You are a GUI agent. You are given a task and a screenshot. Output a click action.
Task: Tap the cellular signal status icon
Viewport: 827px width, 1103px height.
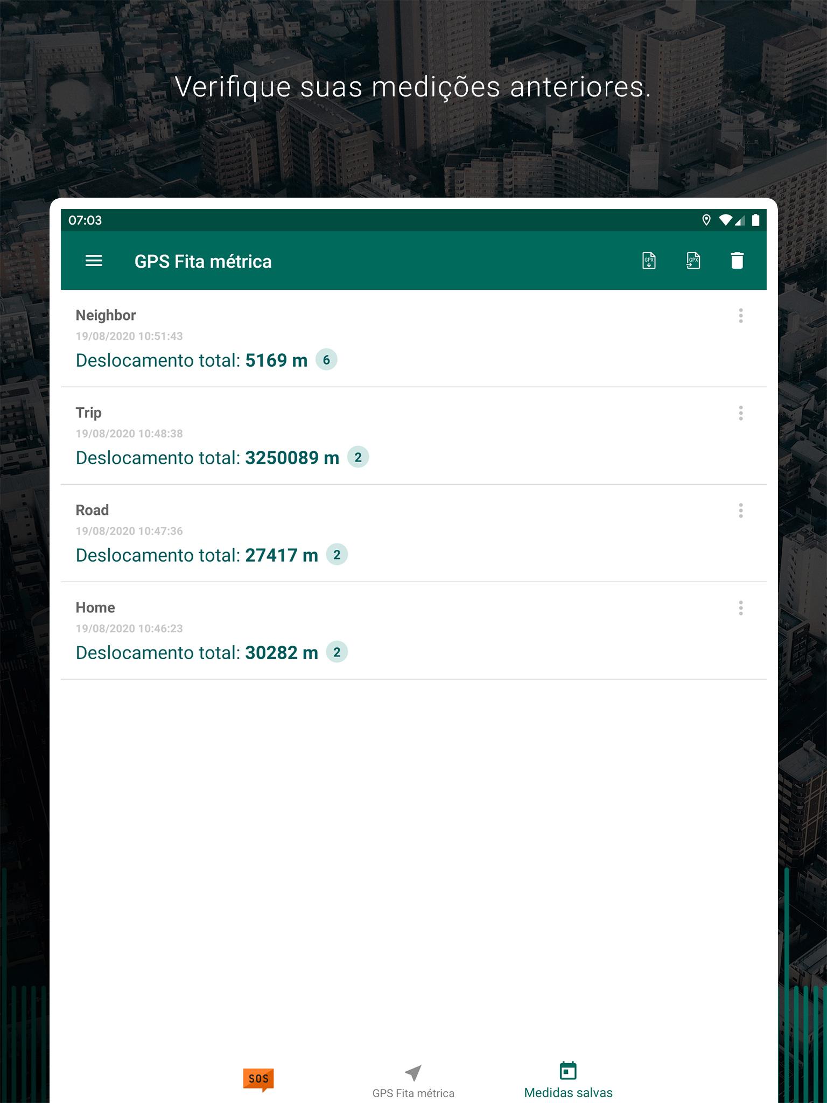740,220
